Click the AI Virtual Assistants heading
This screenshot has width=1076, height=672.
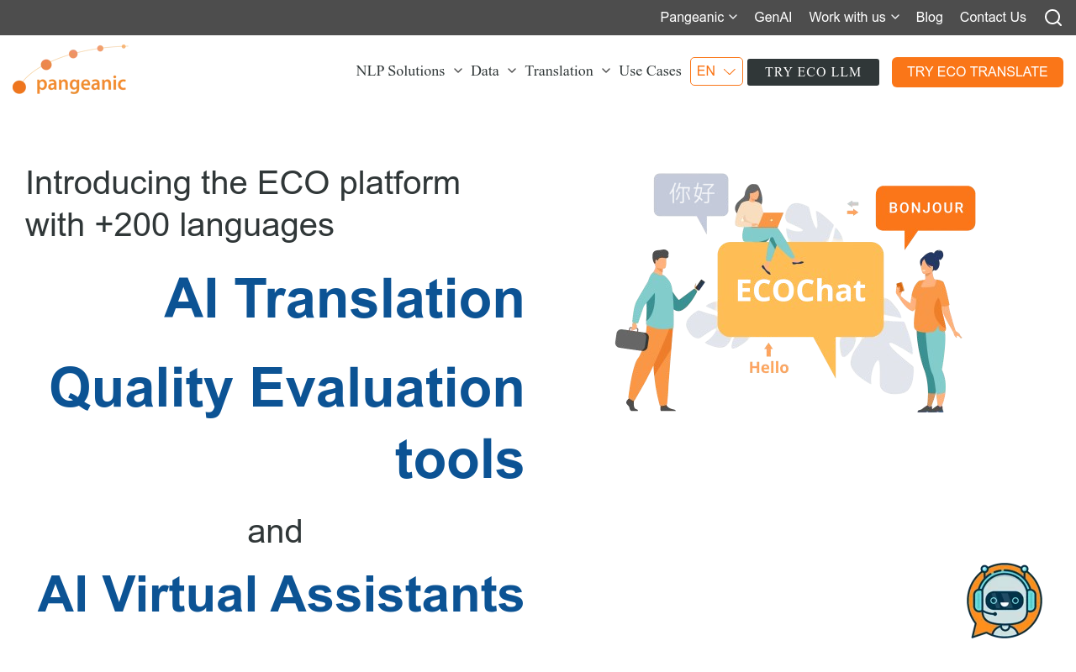pyautogui.click(x=281, y=593)
